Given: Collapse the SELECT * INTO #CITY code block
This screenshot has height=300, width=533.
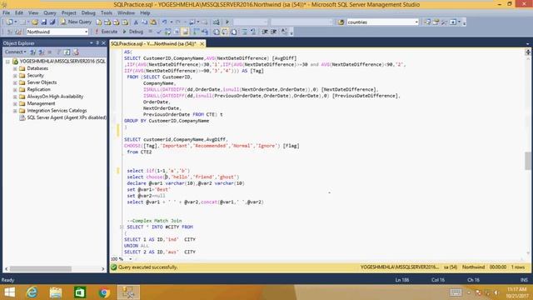Looking at the screenshot, I should (122, 227).
